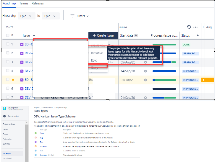Screen dimensions: 220x162
Task: Check the checkbox for row 3
Action: (8, 62)
